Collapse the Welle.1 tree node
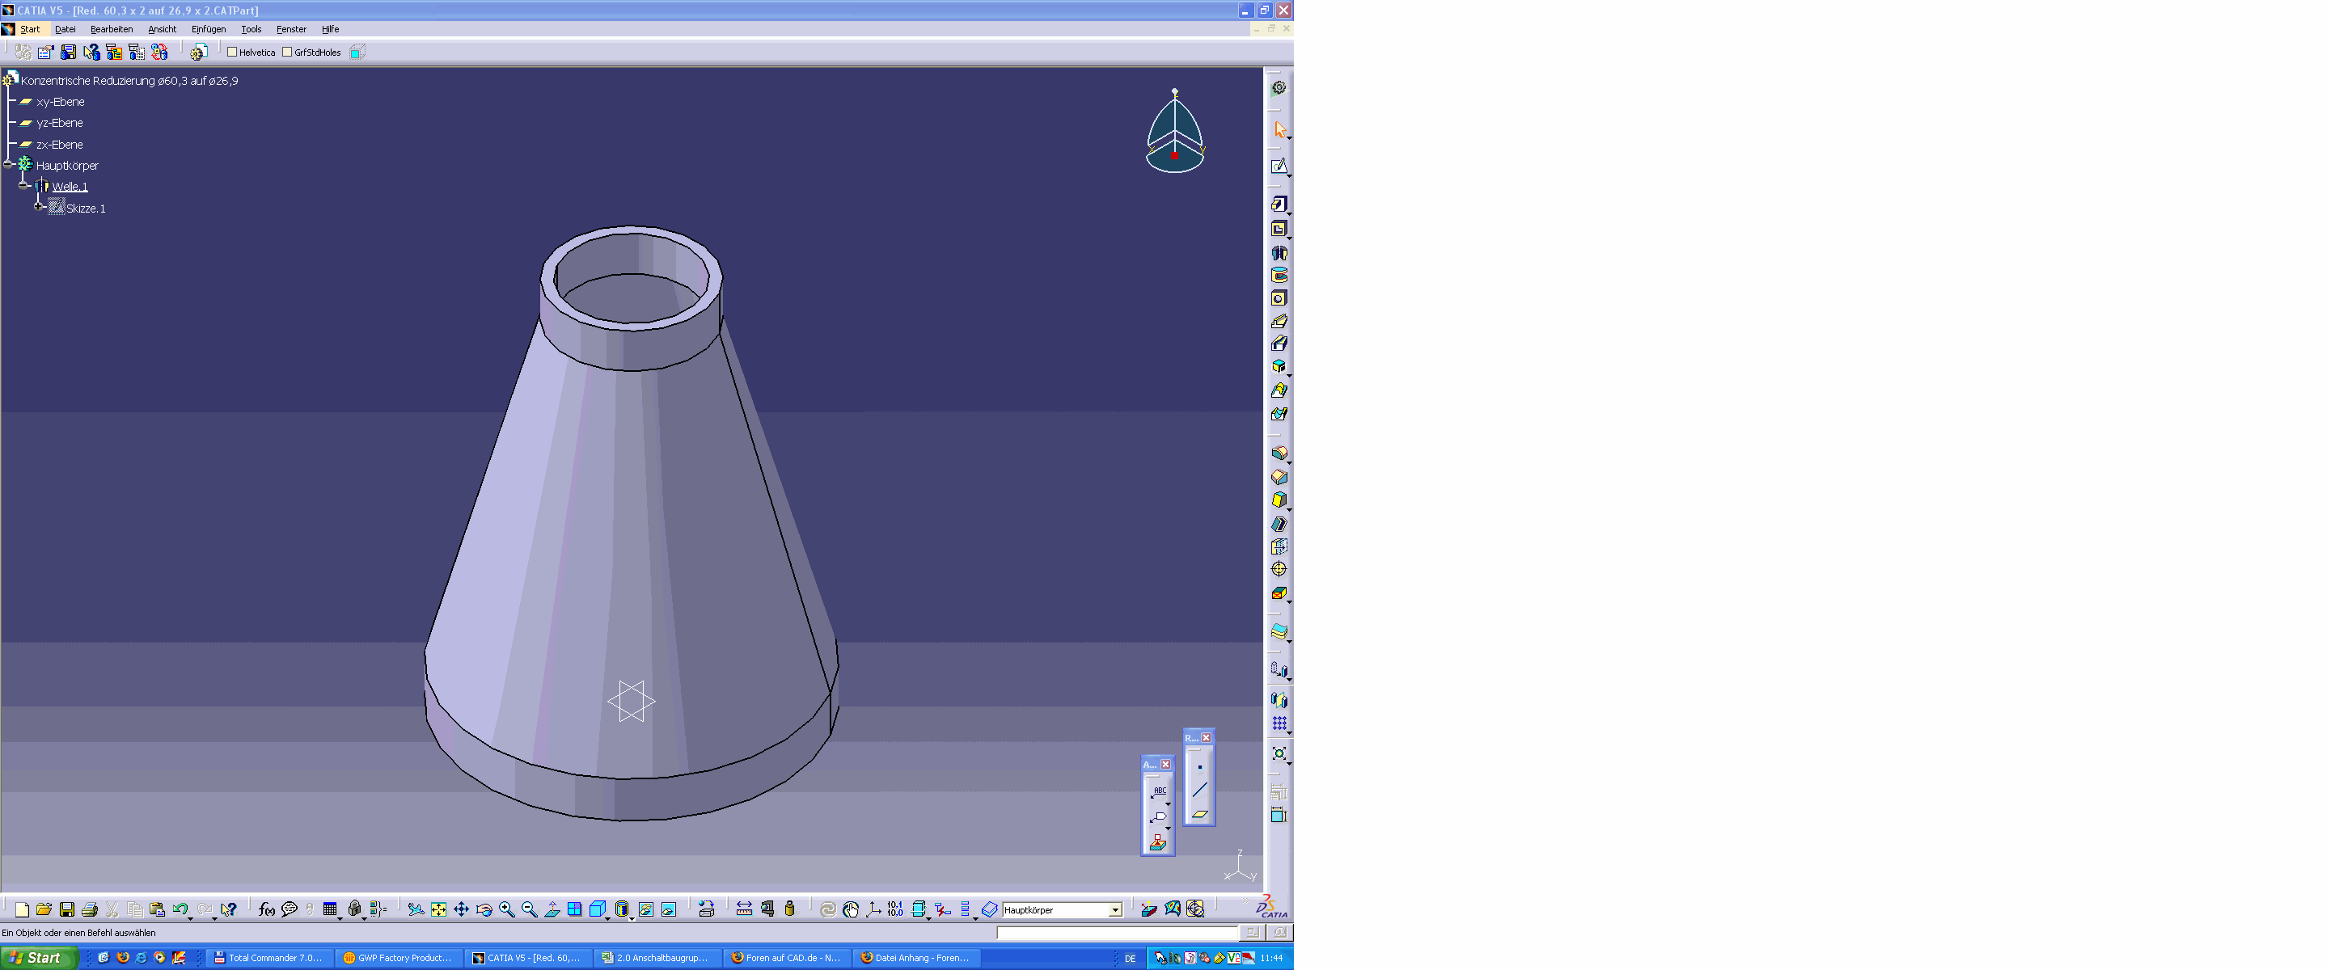This screenshot has width=2329, height=970. coord(24,186)
